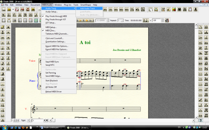The image size is (209, 130).
Task: Open Quantization Settings... entry
Action: (x=59, y=42)
